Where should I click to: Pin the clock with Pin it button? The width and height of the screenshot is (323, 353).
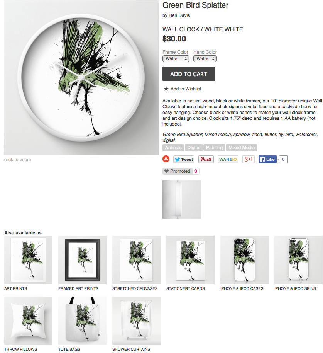pos(206,159)
